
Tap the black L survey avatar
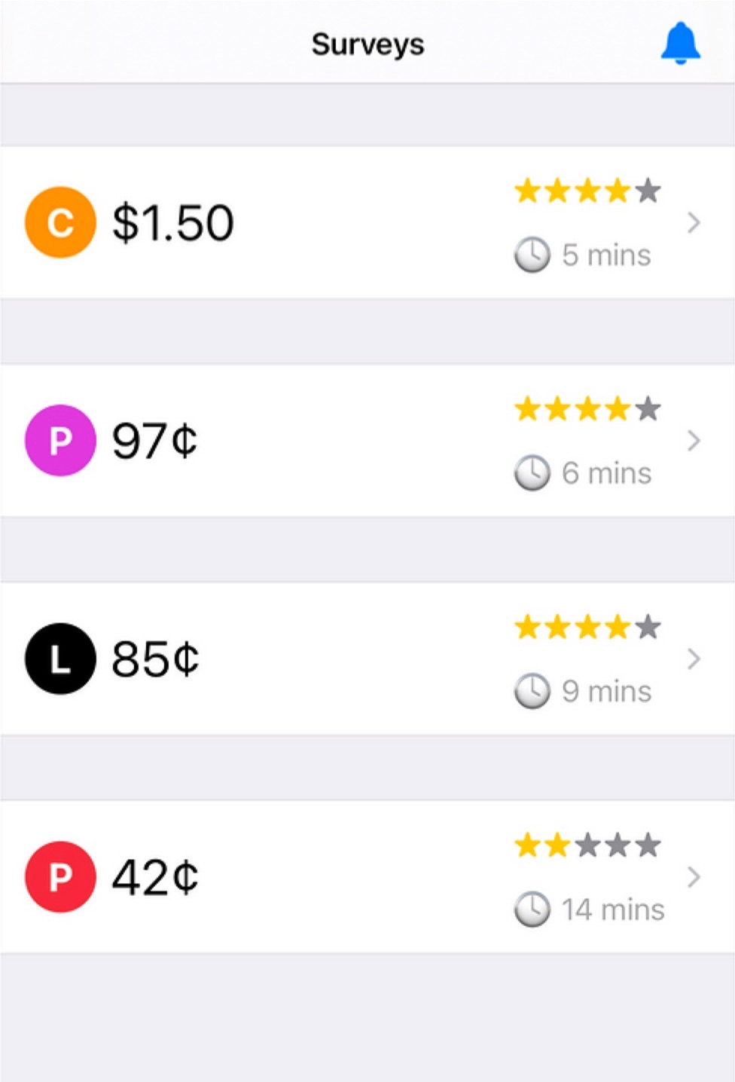click(x=60, y=659)
